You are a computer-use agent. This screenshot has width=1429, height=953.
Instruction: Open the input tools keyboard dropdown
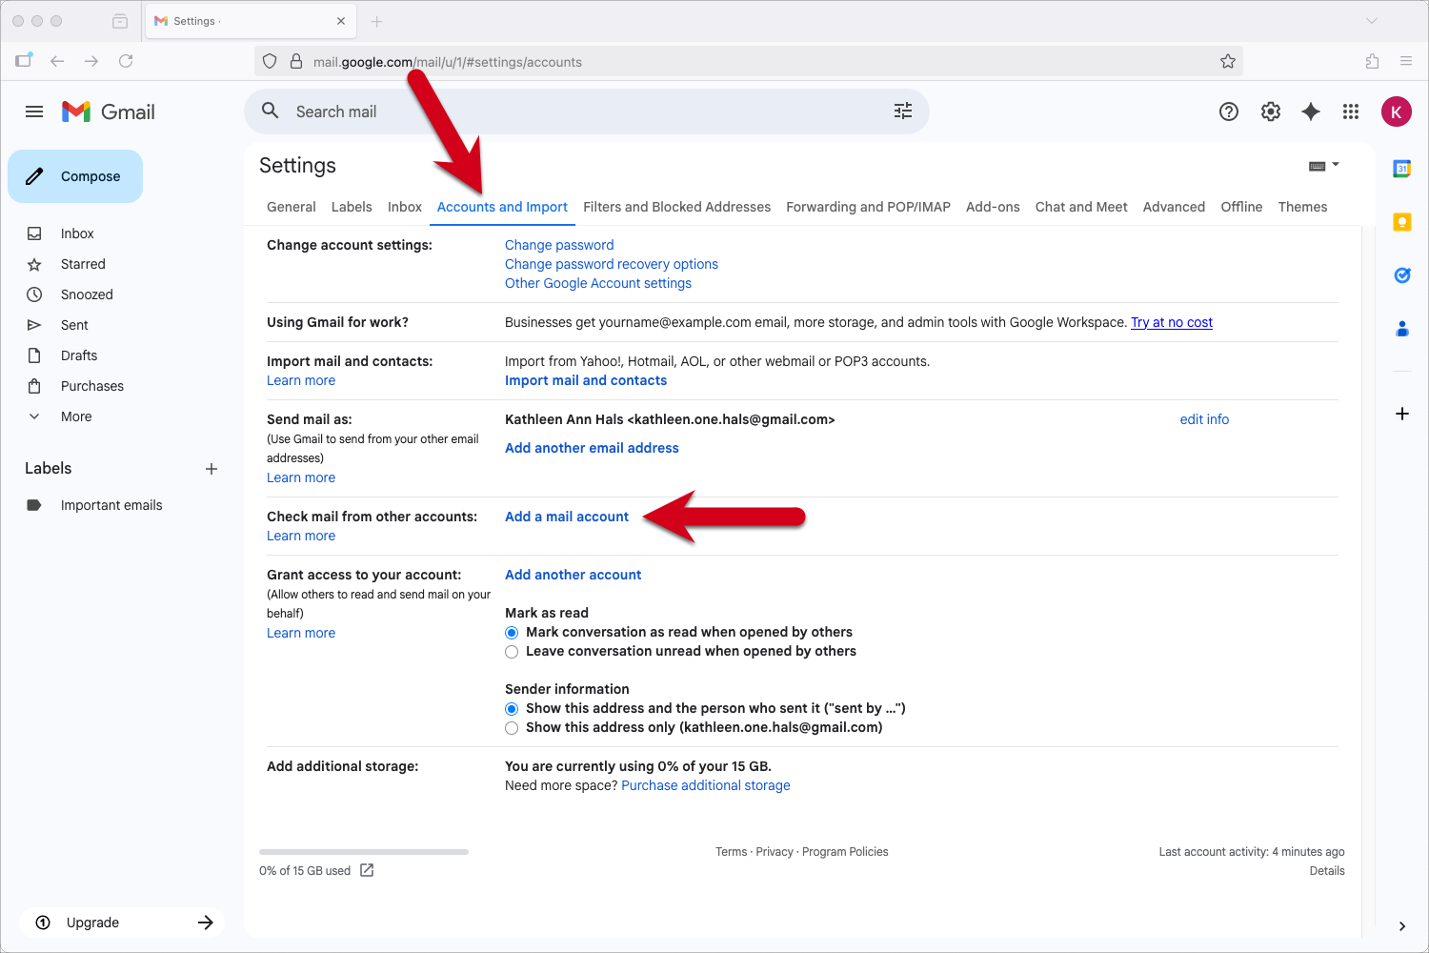pyautogui.click(x=1323, y=166)
